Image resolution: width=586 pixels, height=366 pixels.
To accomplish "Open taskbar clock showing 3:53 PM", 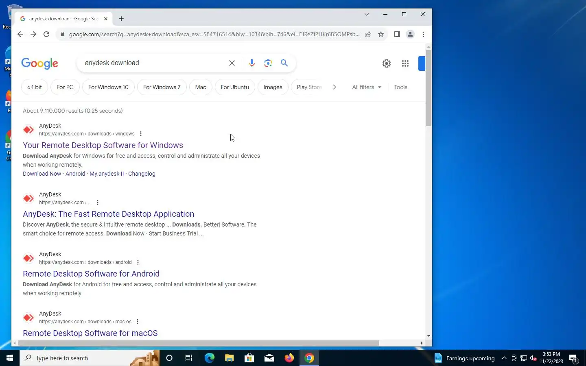I will pos(551,358).
